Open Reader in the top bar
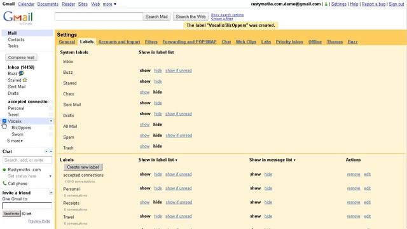 pos(69,4)
